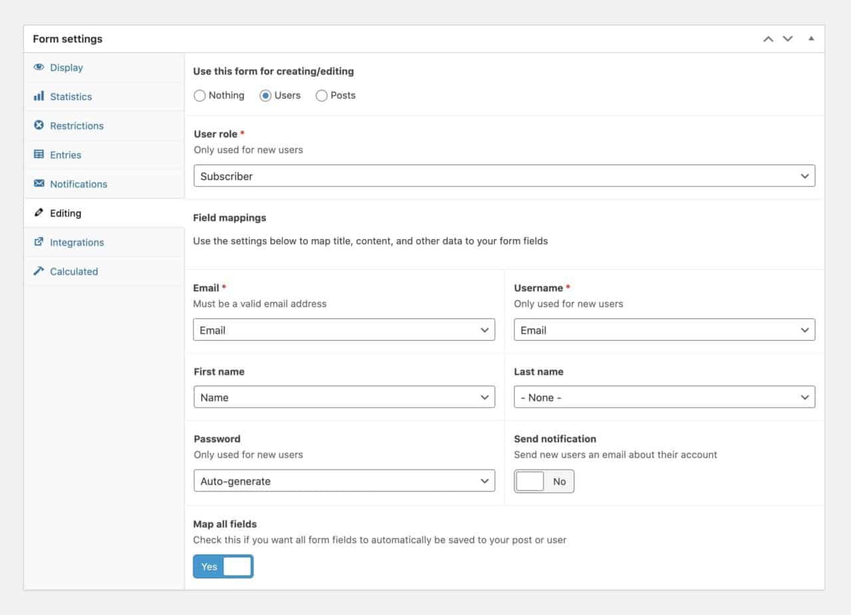This screenshot has height=615, width=851.
Task: Select the envelope icon next to Notifications
Action: [x=39, y=184]
